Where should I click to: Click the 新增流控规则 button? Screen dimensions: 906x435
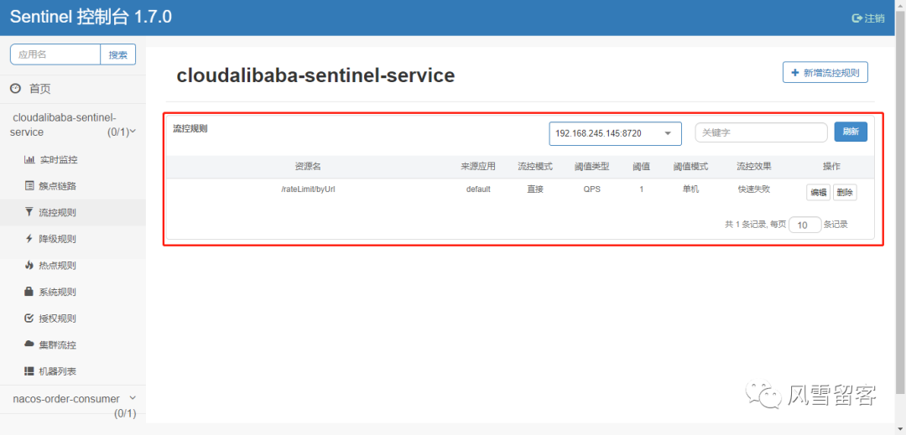[825, 73]
